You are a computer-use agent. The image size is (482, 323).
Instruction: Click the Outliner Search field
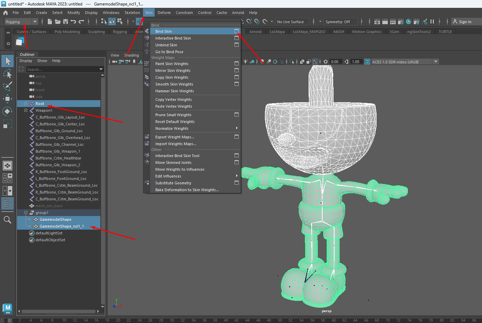tap(62, 69)
